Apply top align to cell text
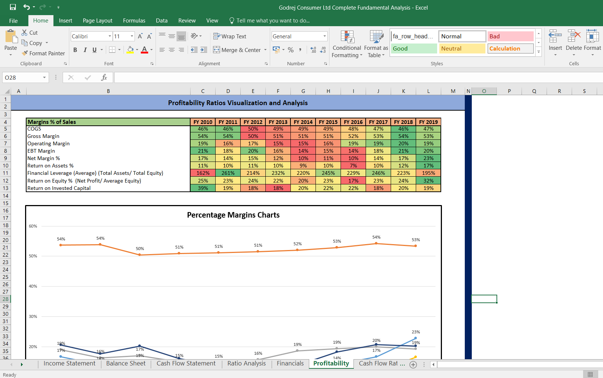This screenshot has height=378, width=603. tap(162, 36)
